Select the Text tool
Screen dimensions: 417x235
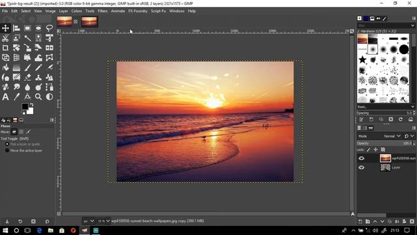5,97
